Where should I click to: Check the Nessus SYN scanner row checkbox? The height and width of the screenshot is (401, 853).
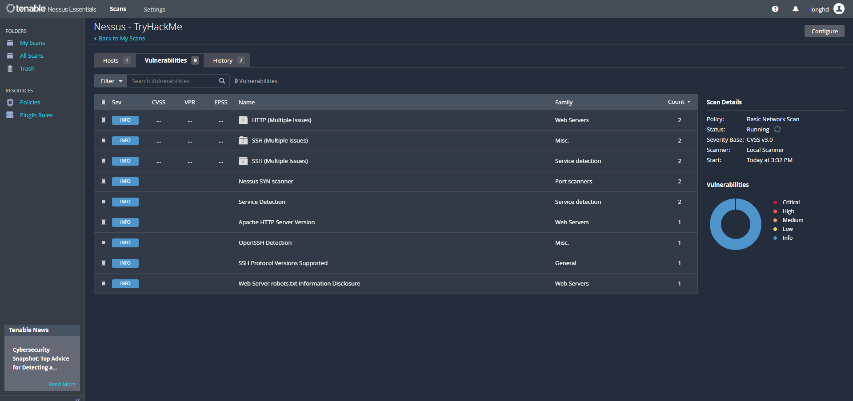point(104,181)
